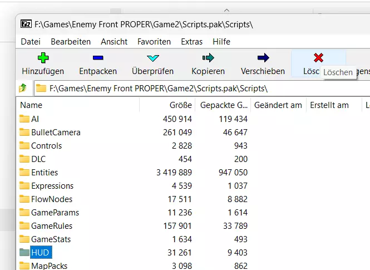Open the Bearbeiten menu
370x270 pixels.
(x=71, y=42)
